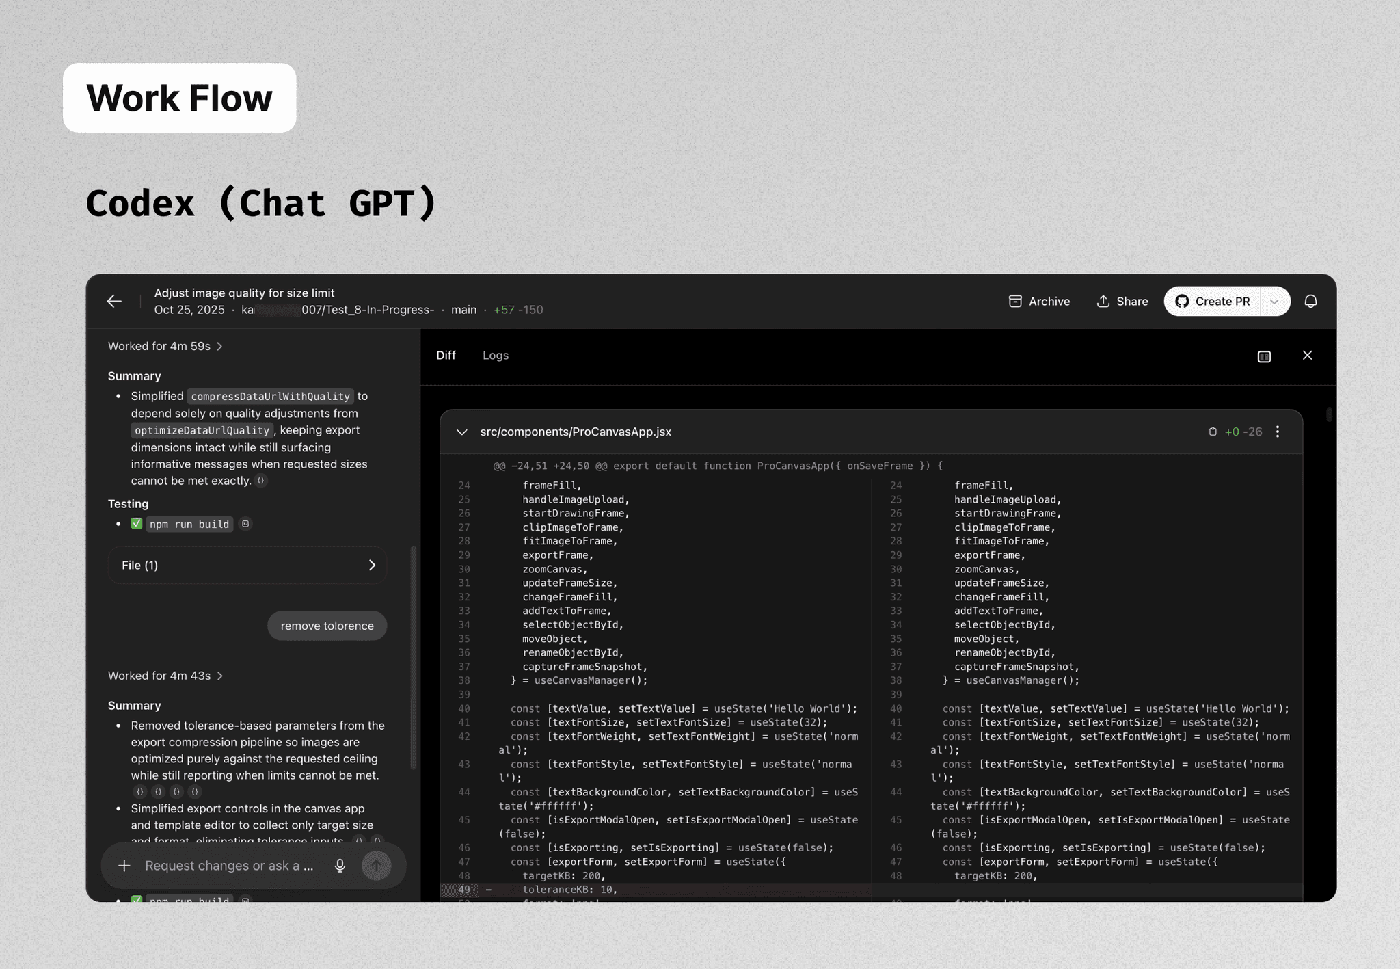Click the checkmark next to npm run build

[x=137, y=523]
